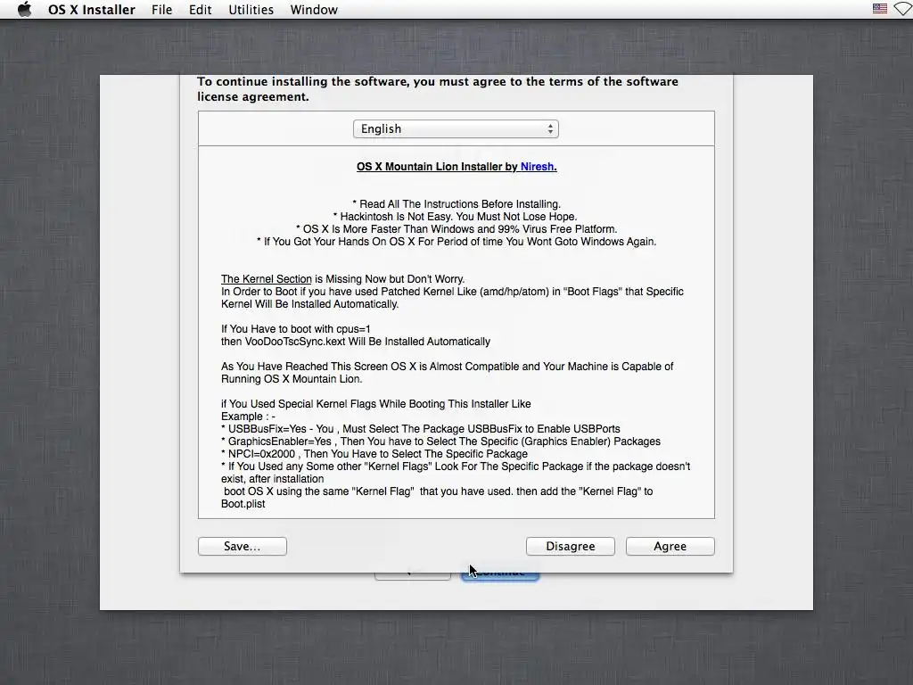The height and width of the screenshot is (685, 913).
Task: Click the Disagree button
Action: click(x=571, y=547)
